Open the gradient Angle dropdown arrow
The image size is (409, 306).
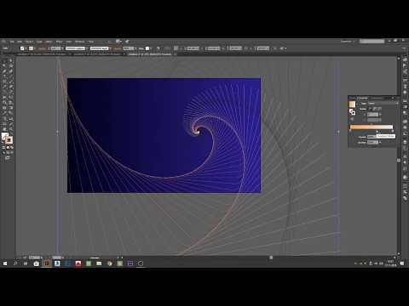[x=380, y=115]
